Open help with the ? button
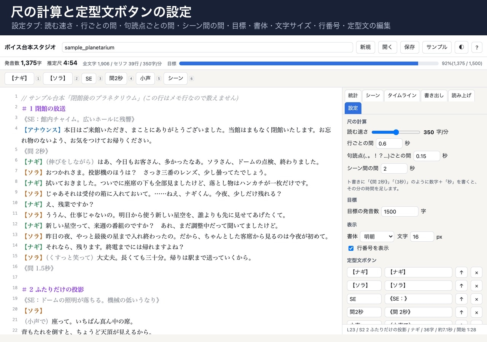The height and width of the screenshot is (342, 487). coord(477,47)
